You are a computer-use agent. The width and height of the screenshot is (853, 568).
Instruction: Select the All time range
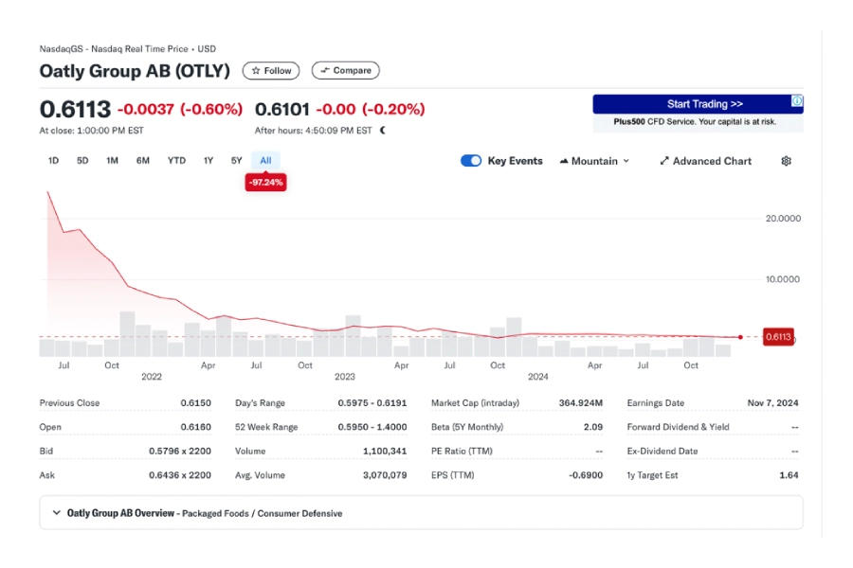(x=265, y=160)
